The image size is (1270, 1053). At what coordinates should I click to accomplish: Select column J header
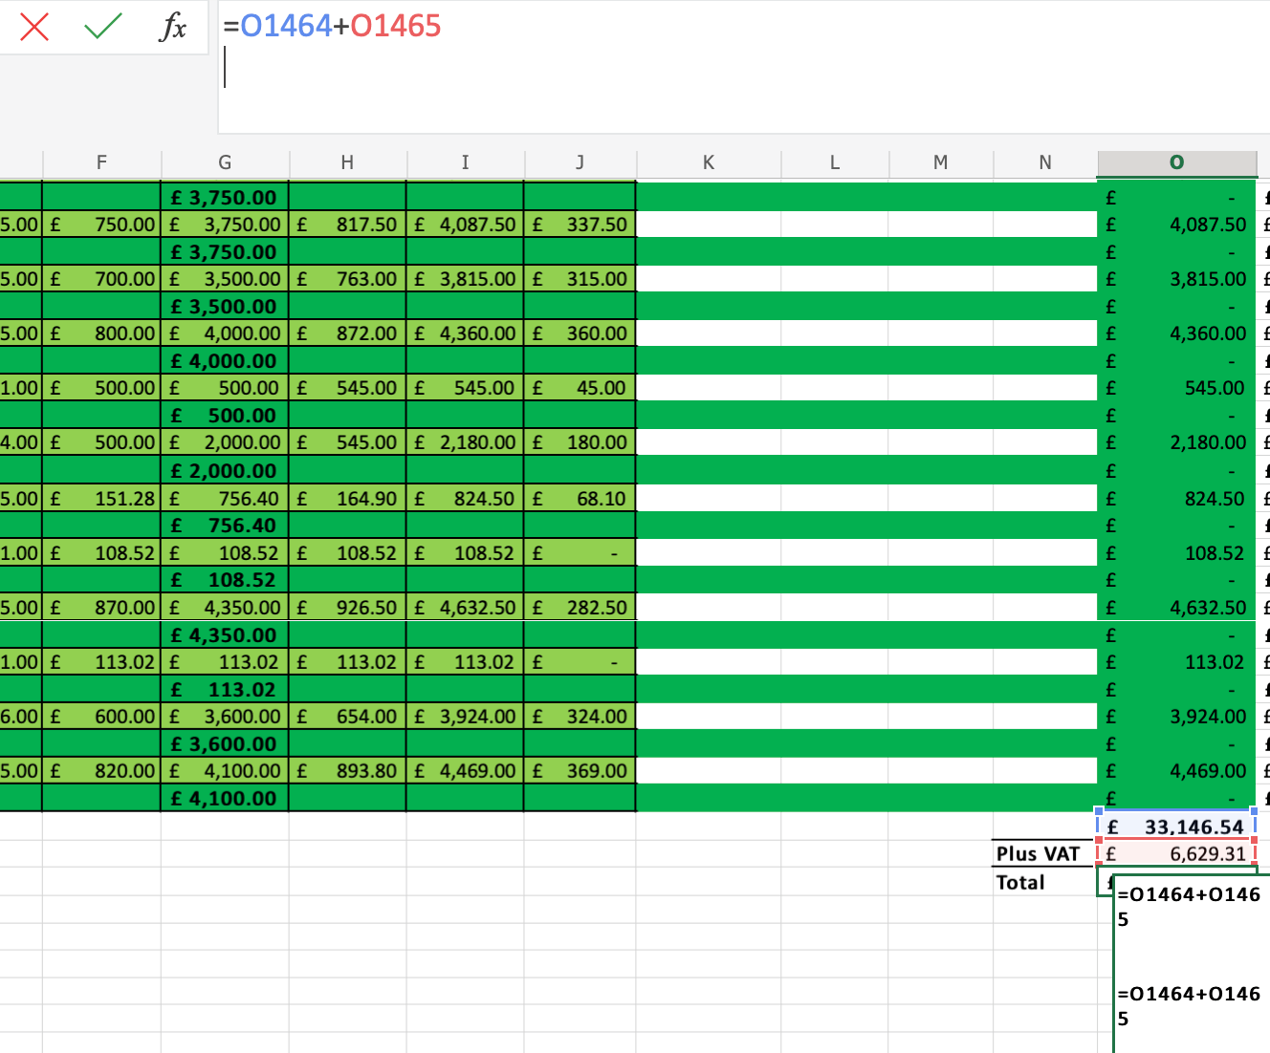point(580,162)
